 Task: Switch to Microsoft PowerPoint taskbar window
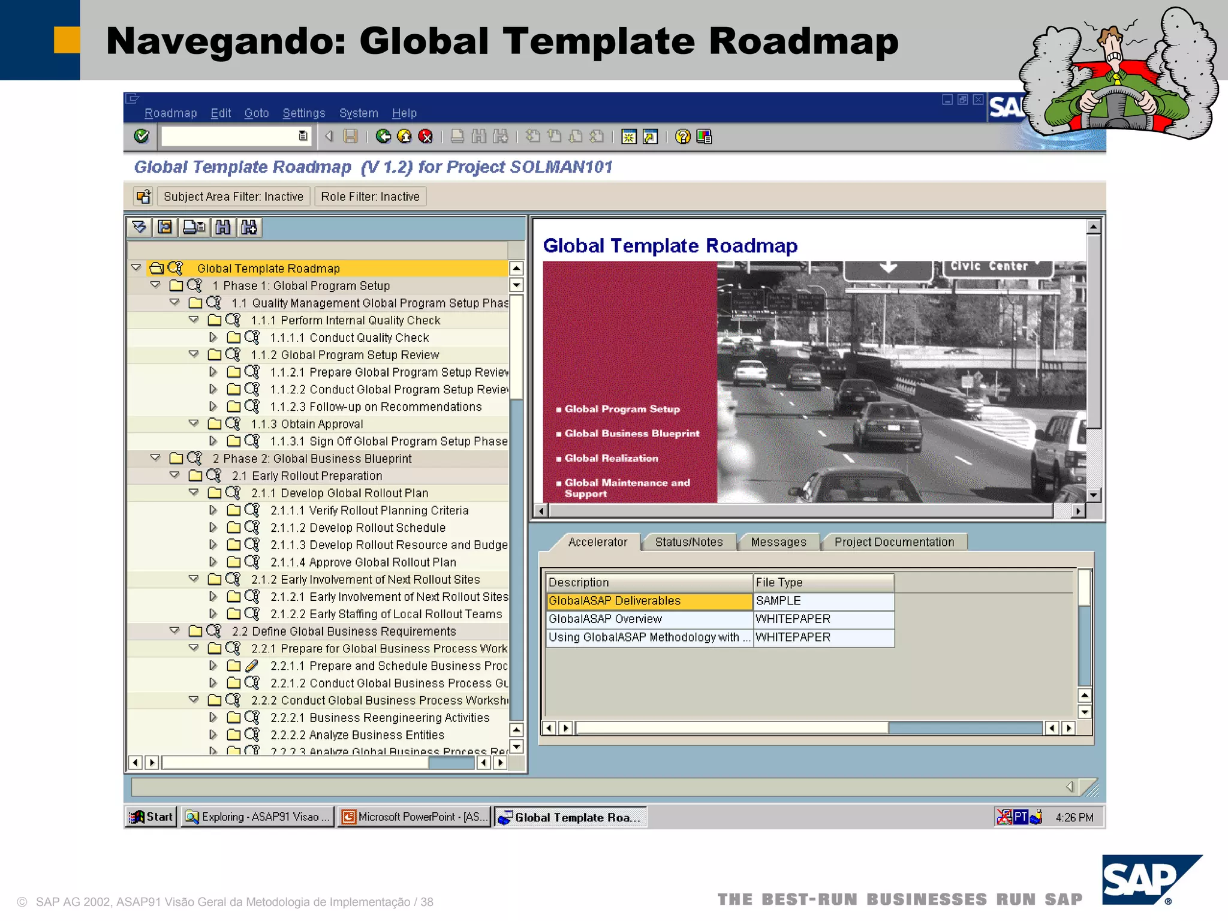(x=415, y=817)
